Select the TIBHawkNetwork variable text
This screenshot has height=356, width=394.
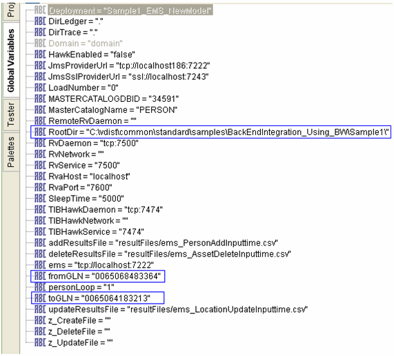click(x=88, y=220)
